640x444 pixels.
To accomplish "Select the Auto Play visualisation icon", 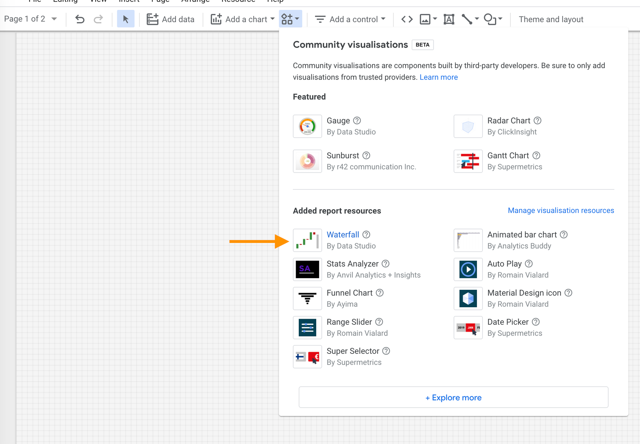I will (468, 269).
